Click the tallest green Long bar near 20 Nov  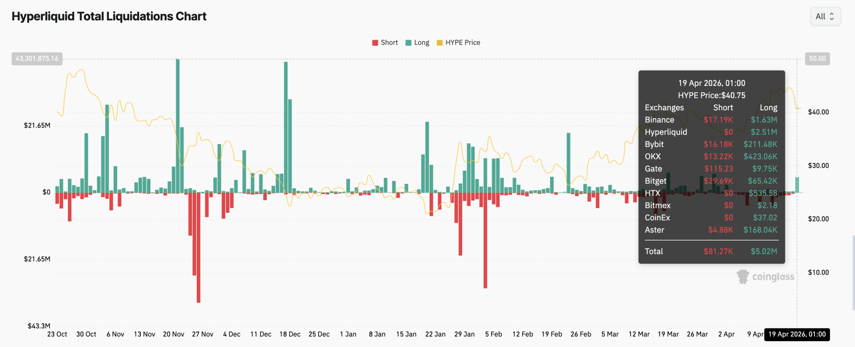tap(178, 126)
